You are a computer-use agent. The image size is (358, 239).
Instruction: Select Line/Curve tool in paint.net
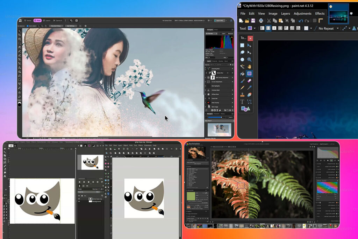pos(249,102)
